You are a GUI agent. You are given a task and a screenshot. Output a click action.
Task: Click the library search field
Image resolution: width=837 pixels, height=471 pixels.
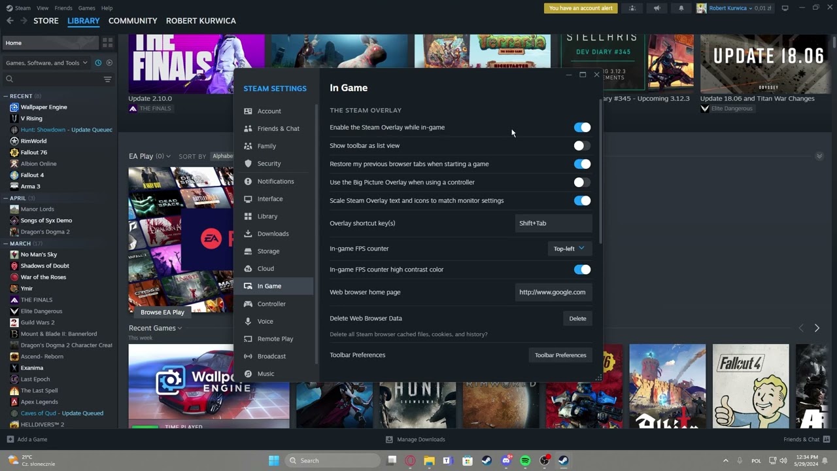[51, 79]
